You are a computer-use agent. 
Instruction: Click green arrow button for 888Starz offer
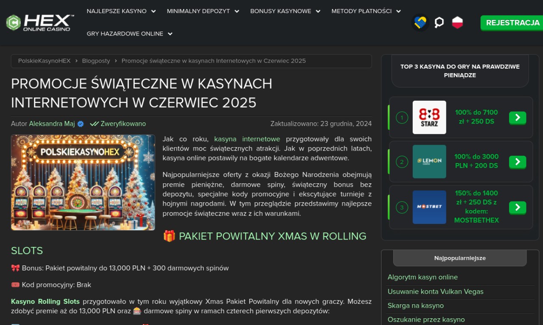coord(518,118)
